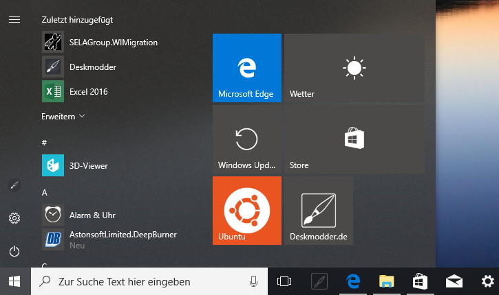This screenshot has height=295, width=499.
Task: Open Settings gear on the taskbar
Action: click(487, 281)
